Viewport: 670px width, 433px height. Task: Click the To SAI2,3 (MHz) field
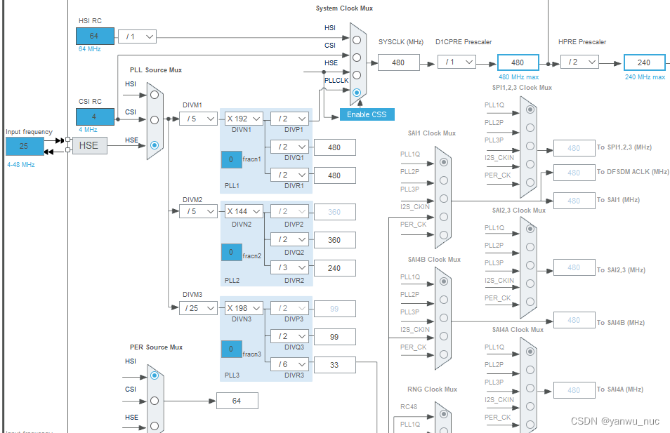pyautogui.click(x=574, y=268)
